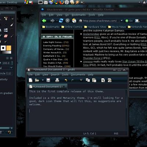Image resolution: width=147 pixels, height=147 pixels.
Task: Open the Movie News bookmark folder
Action: pyautogui.click(x=117, y=27)
